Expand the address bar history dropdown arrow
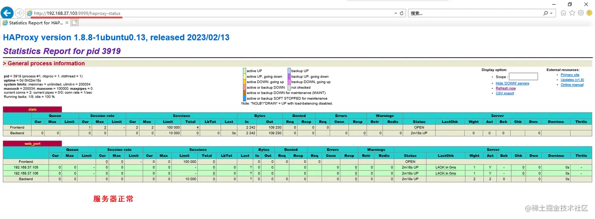The image size is (595, 219). pos(396,13)
